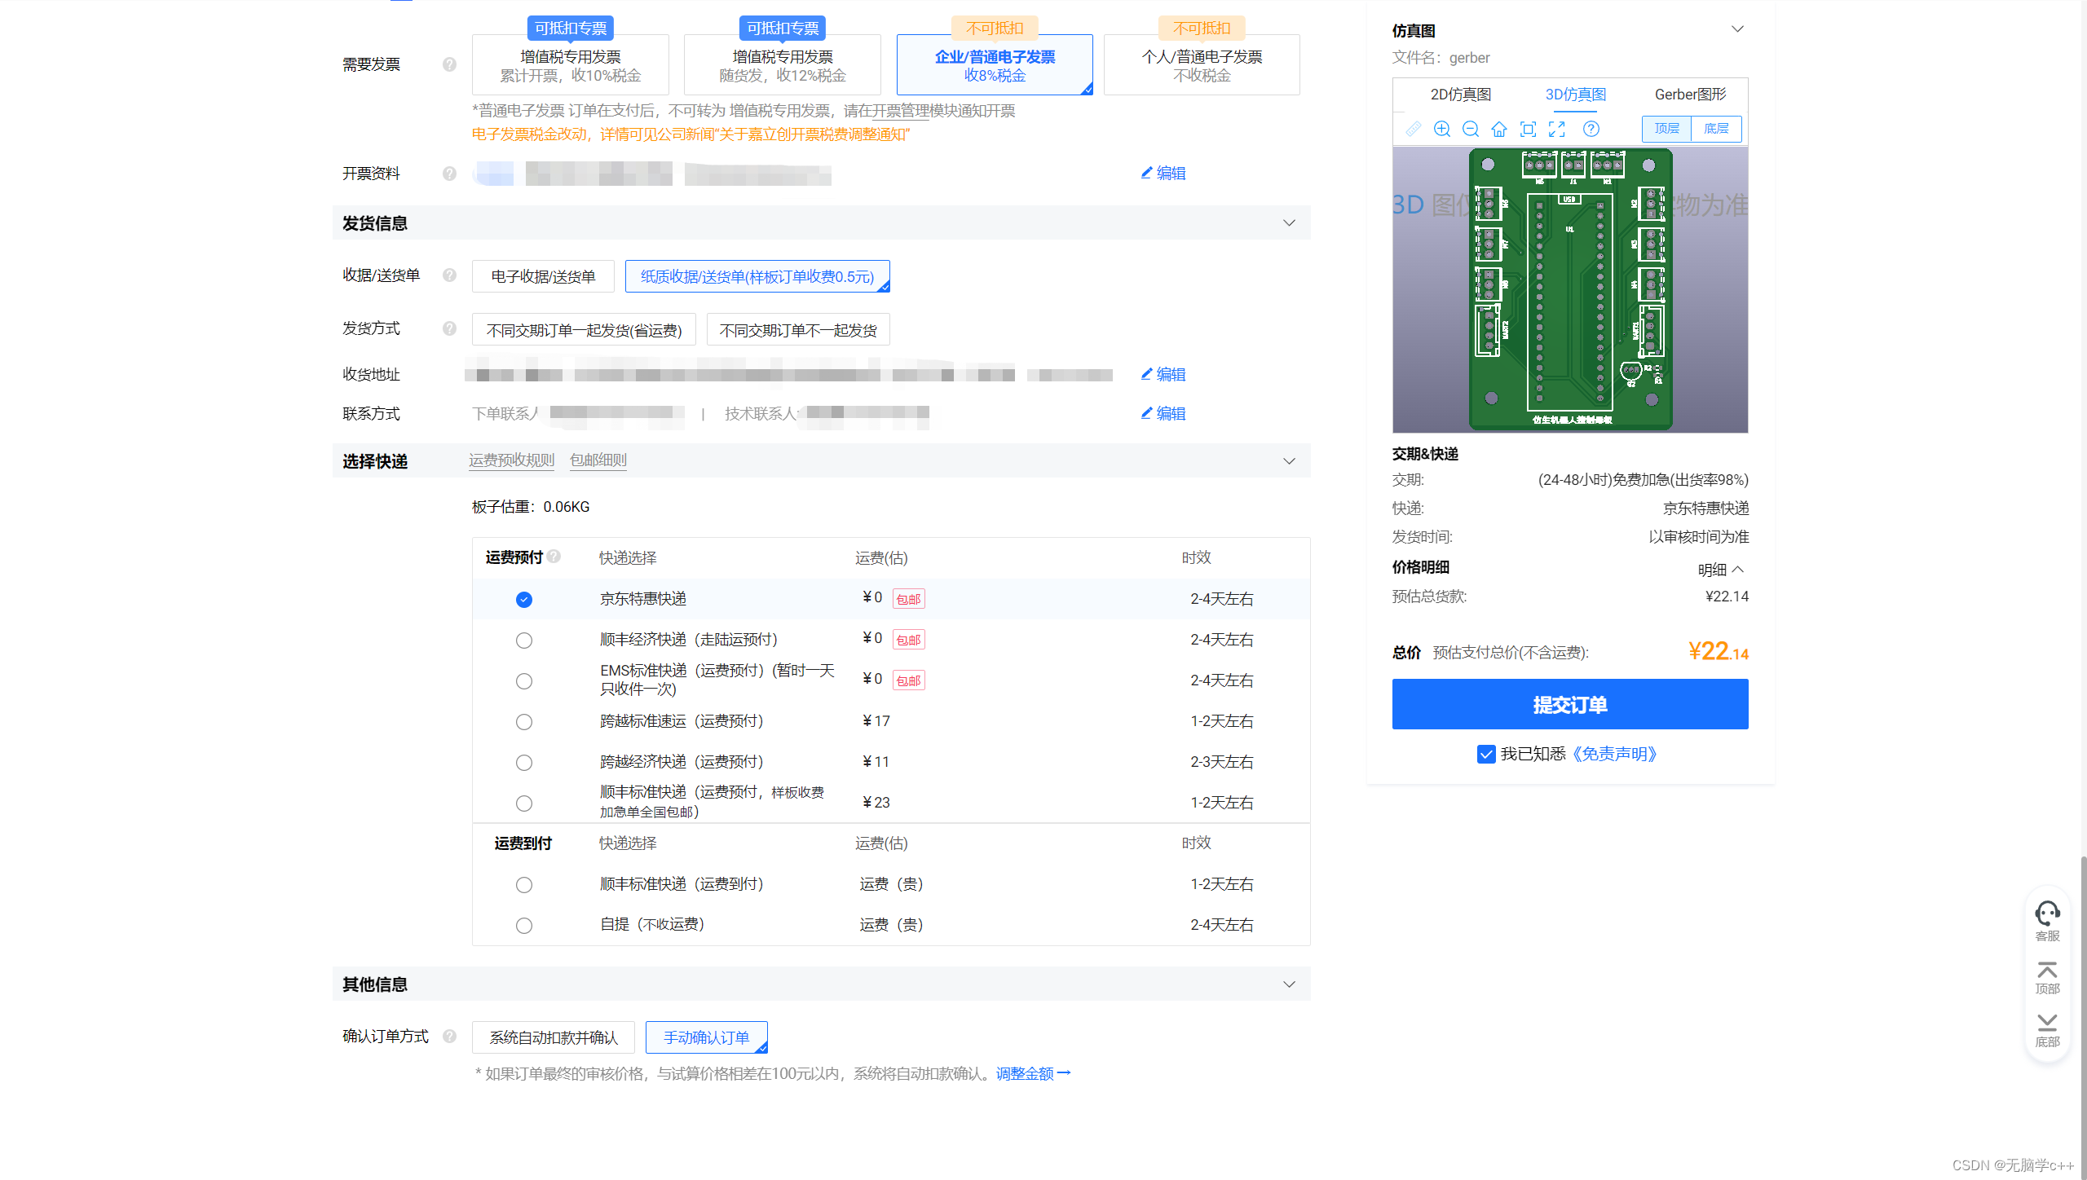Open 运费预收规则 link

click(511, 460)
